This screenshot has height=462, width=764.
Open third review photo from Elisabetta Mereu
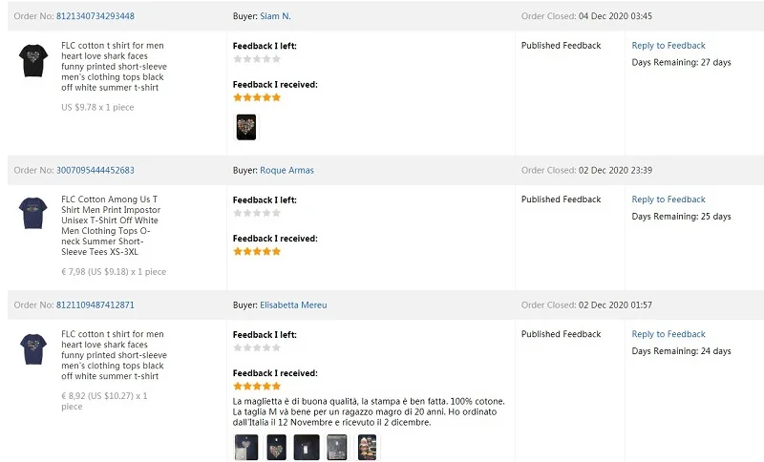coord(307,447)
